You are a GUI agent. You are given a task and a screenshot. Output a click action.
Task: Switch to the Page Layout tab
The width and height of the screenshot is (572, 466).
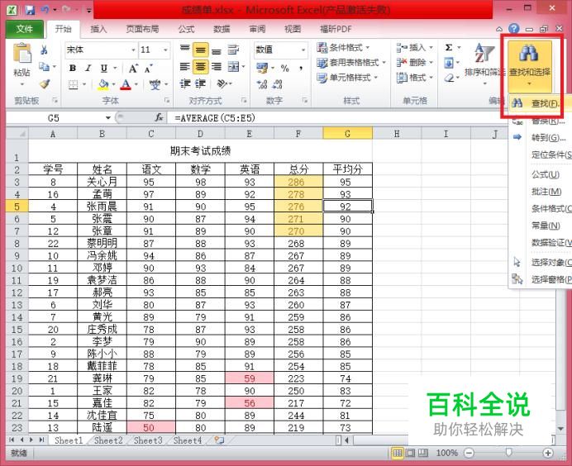click(x=142, y=29)
